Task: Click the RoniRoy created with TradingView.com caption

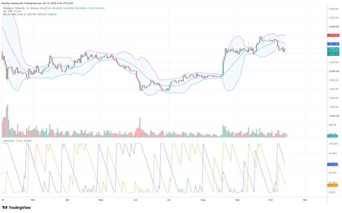Action: click(37, 3)
